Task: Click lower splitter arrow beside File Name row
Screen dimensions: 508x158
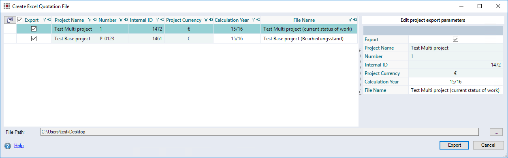Action: tap(360, 92)
